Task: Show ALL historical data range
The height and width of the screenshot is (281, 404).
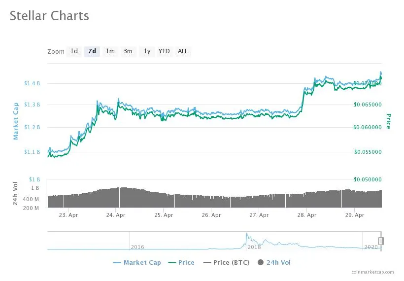Action: coord(183,51)
